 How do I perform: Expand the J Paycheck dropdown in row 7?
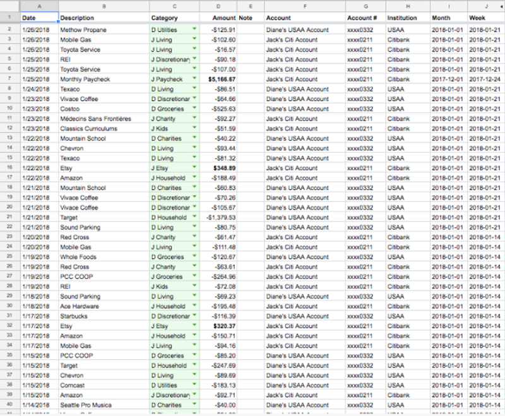click(194, 80)
